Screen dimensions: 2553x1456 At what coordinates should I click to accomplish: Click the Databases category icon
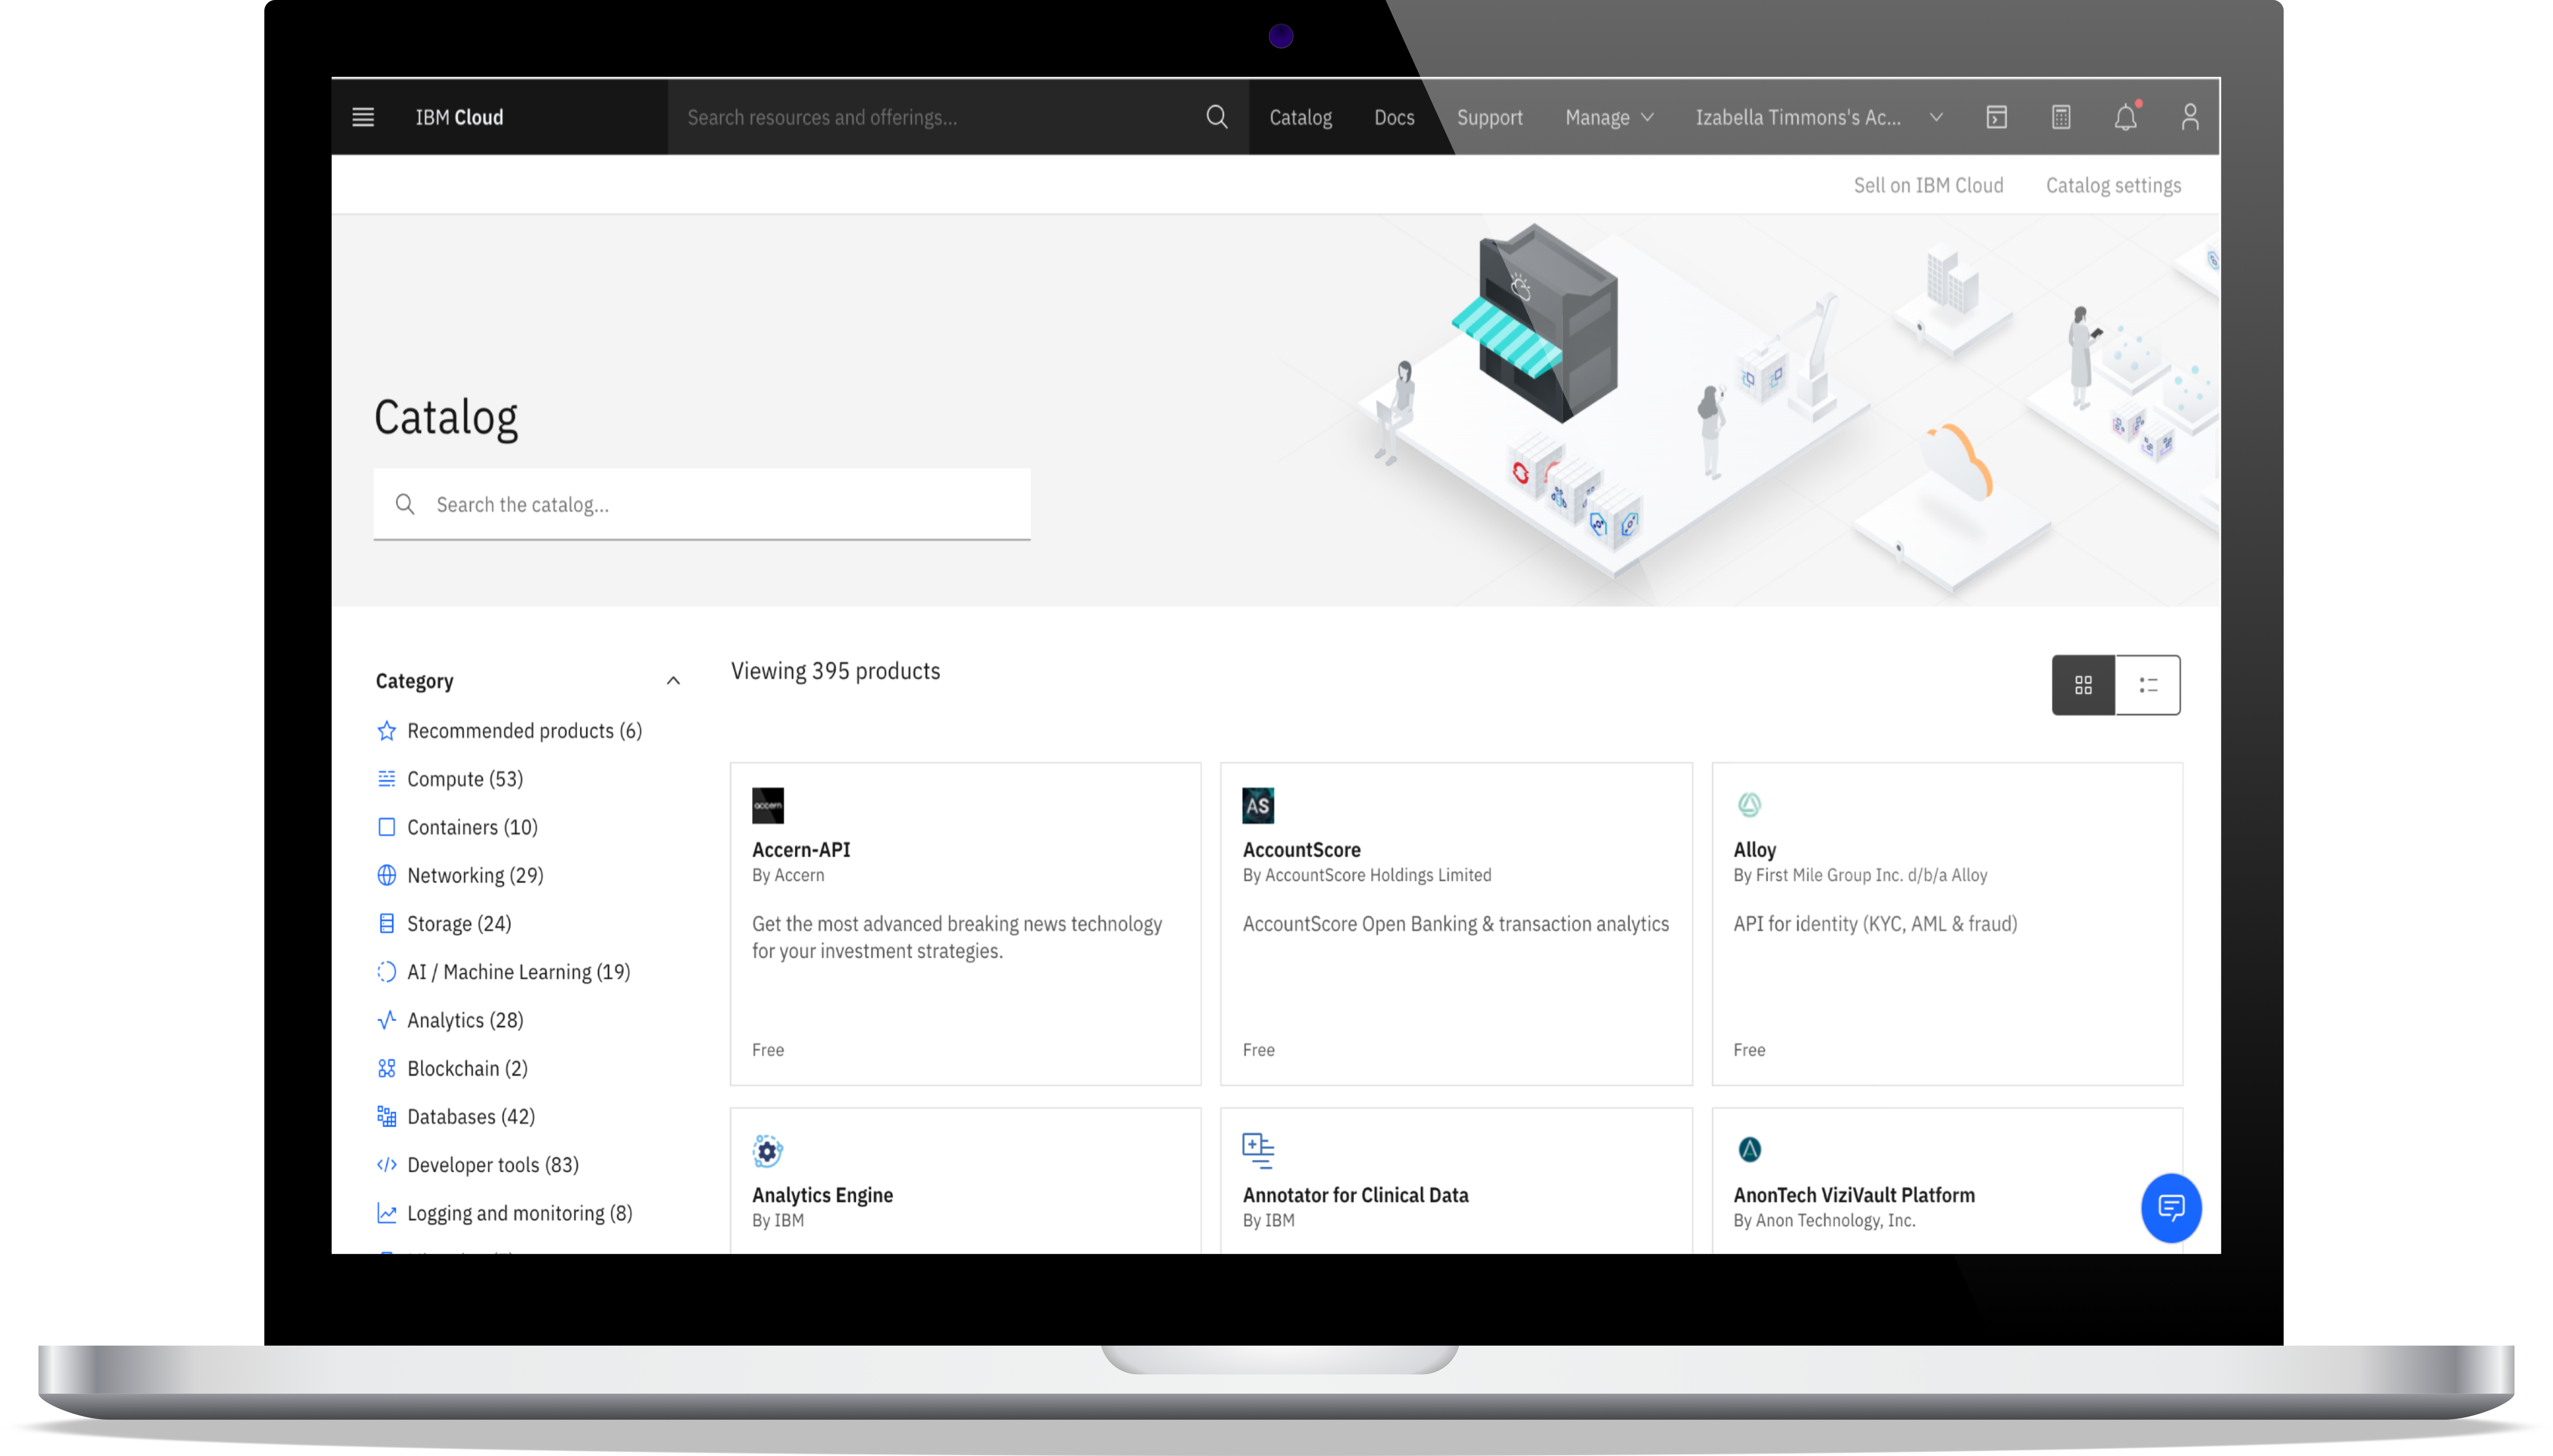386,1116
